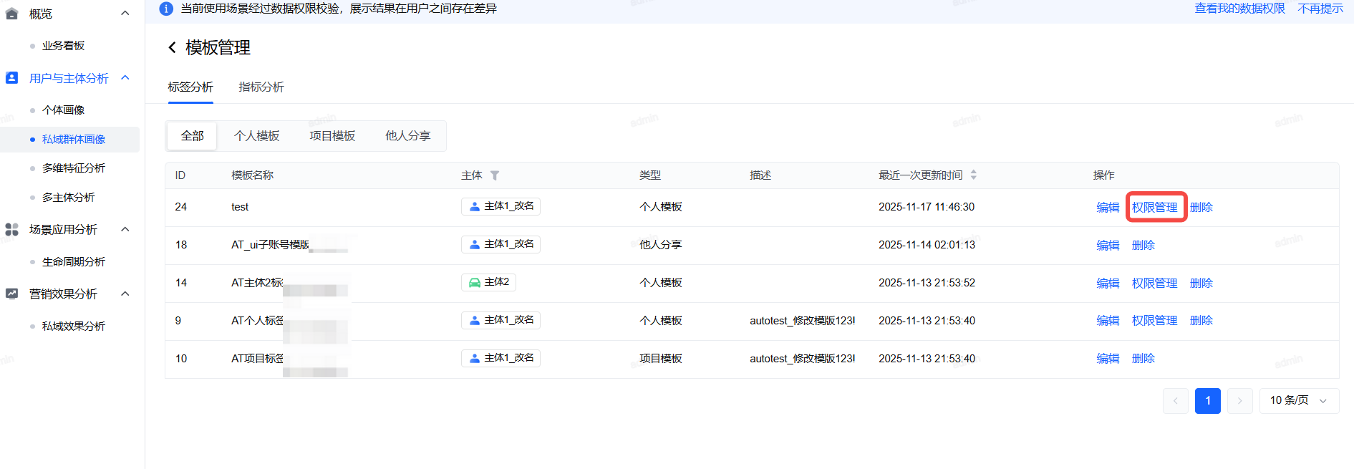Open 权限管理 for the test template
Image resolution: width=1354 pixels, height=469 pixels.
pos(1154,207)
